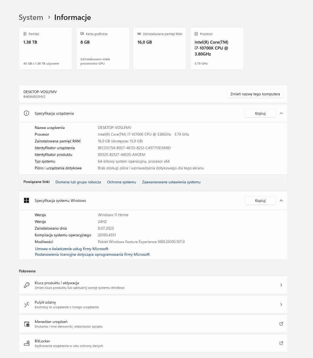
Task: Open Umowa o świadczenie usług firmy Microsoft link
Action: [x=72, y=249]
